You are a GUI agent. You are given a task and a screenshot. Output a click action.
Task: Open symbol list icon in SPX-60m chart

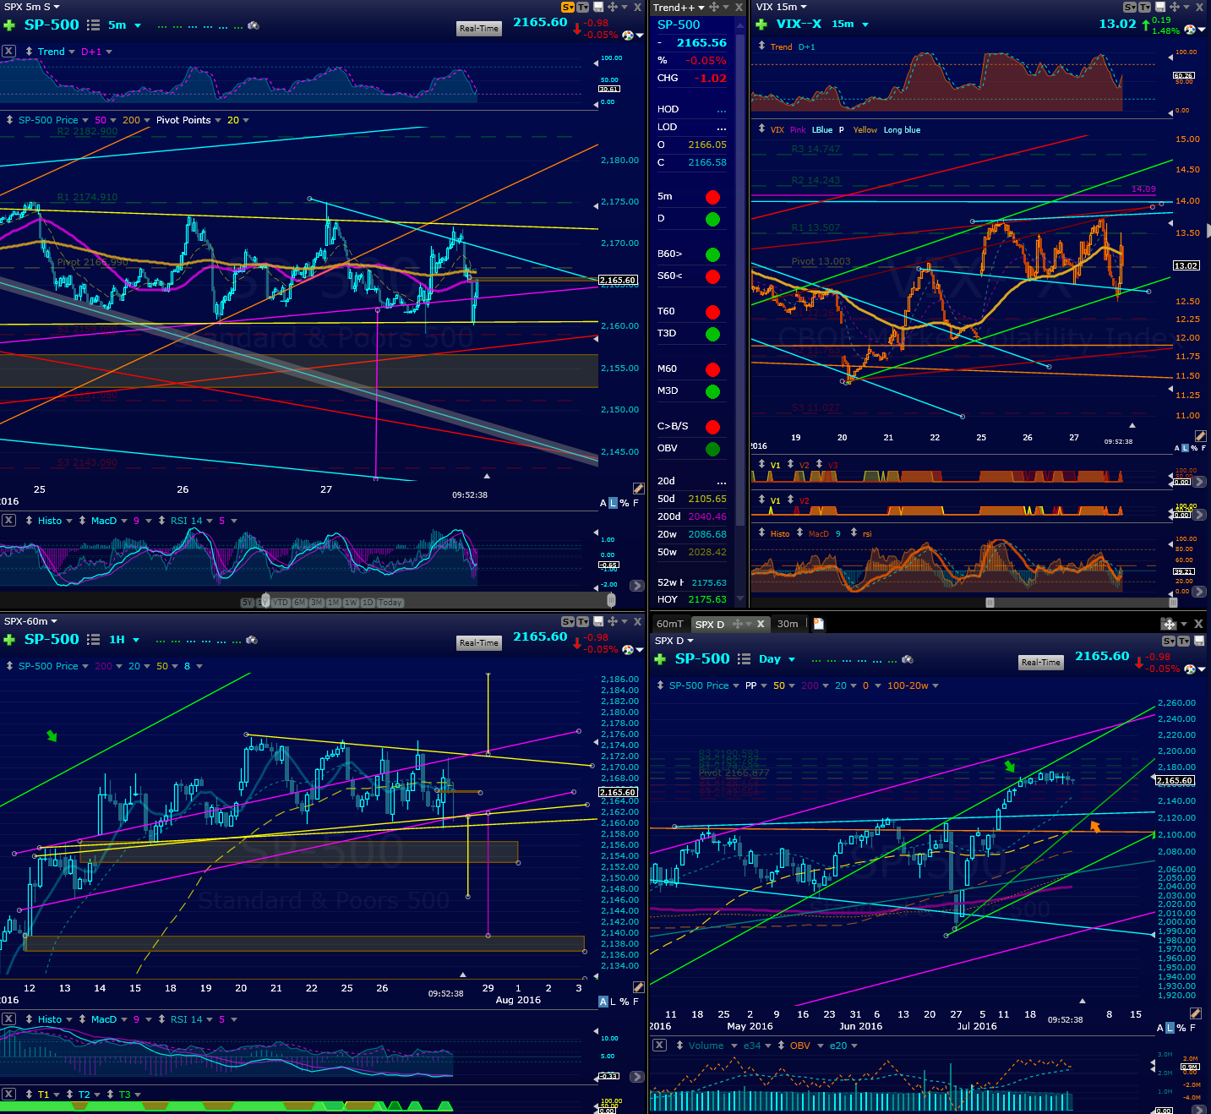[x=94, y=640]
